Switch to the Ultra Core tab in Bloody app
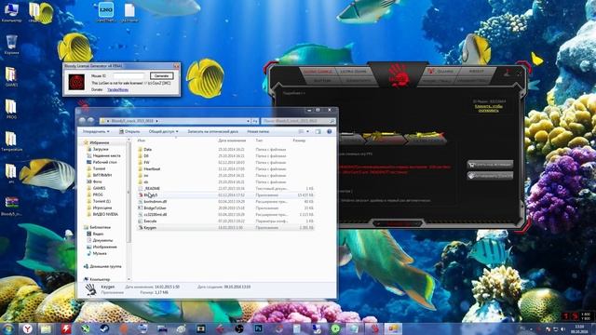Screen dimensions: 596x335 click(353, 72)
